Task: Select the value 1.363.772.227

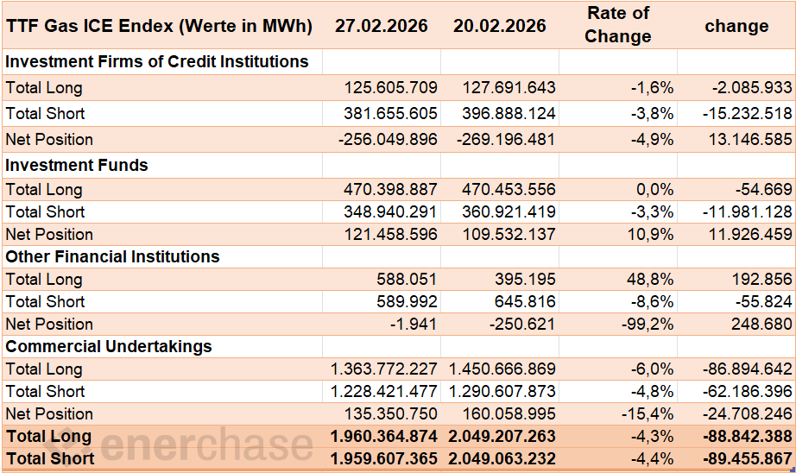Action: point(384,369)
